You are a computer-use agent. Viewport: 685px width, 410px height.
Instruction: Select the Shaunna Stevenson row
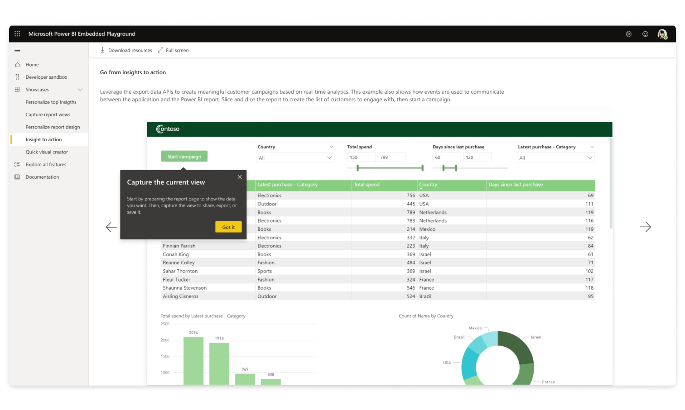point(378,288)
